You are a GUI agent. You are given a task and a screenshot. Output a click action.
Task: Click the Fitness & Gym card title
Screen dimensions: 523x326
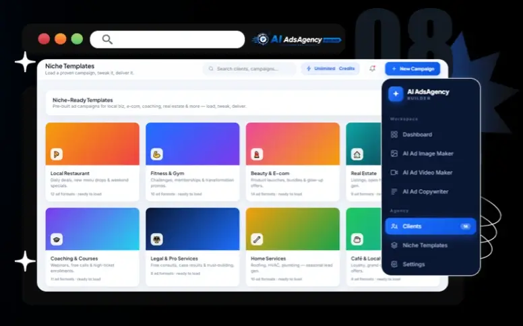167,173
